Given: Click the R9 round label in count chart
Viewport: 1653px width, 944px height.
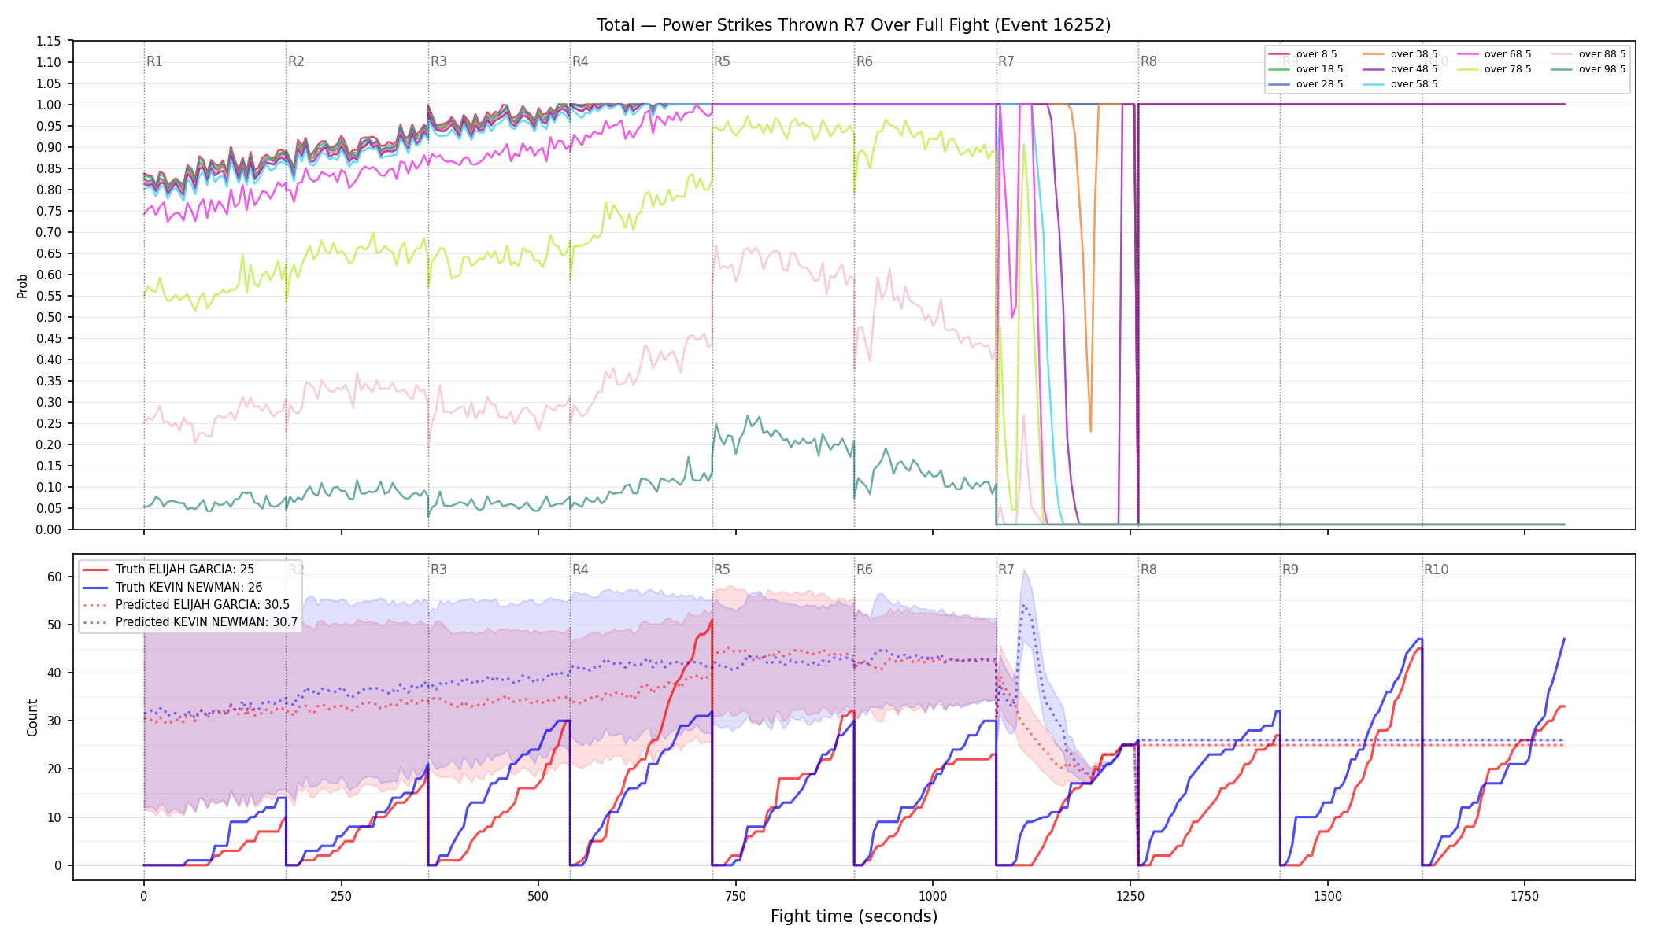Looking at the screenshot, I should pyautogui.click(x=1290, y=570).
